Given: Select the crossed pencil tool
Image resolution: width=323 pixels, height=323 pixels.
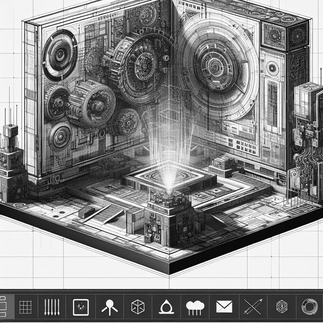Looking at the screenshot, I should click(x=253, y=307).
